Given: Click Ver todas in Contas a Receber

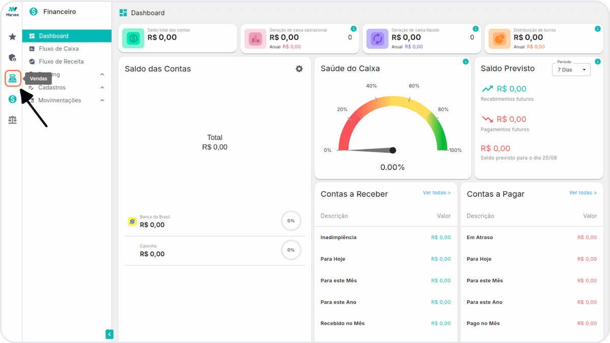Looking at the screenshot, I should click(x=437, y=193).
